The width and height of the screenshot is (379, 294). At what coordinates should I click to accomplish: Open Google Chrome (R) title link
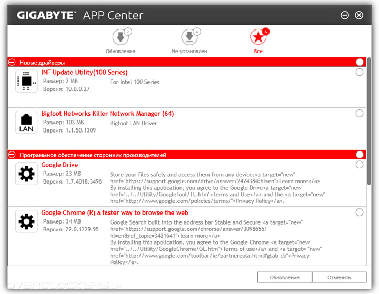tap(115, 212)
